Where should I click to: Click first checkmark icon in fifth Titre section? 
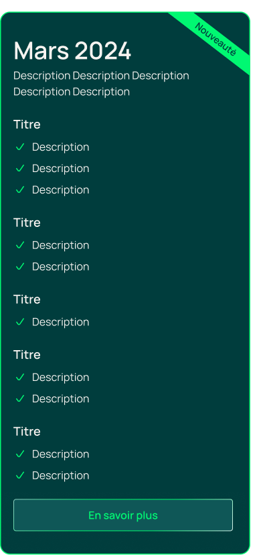20,454
